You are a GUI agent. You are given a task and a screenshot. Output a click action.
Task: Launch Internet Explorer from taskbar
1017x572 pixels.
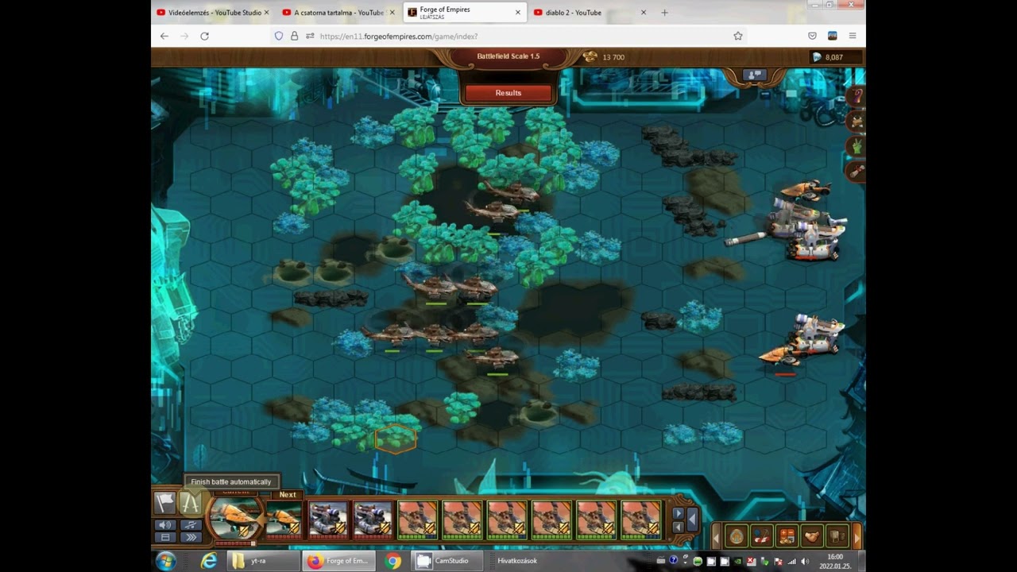(x=209, y=561)
